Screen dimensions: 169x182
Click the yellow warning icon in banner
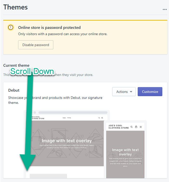(11, 27)
